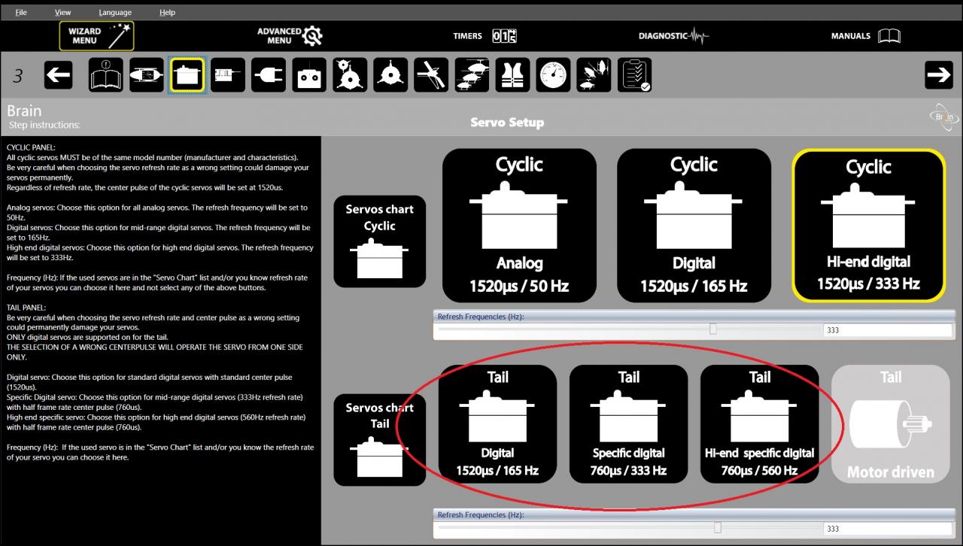
Task: Choose Tail Specific digital 760µs / 333 Hz
Action: click(628, 423)
